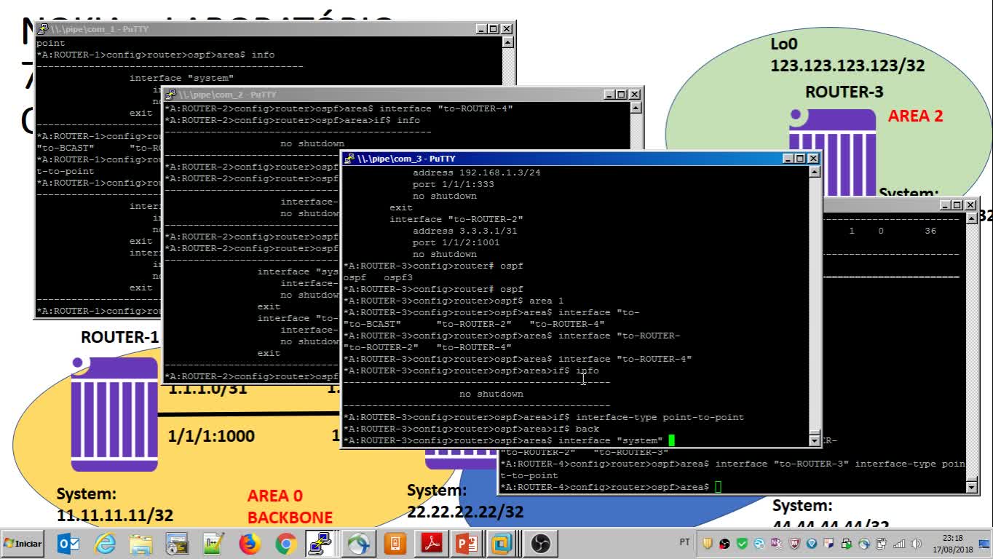Open the green checkmark shield tray icon
993x559 pixels.
point(742,543)
